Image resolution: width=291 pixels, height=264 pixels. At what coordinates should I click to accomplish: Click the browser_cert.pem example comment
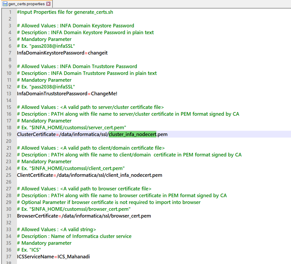click(x=74, y=209)
